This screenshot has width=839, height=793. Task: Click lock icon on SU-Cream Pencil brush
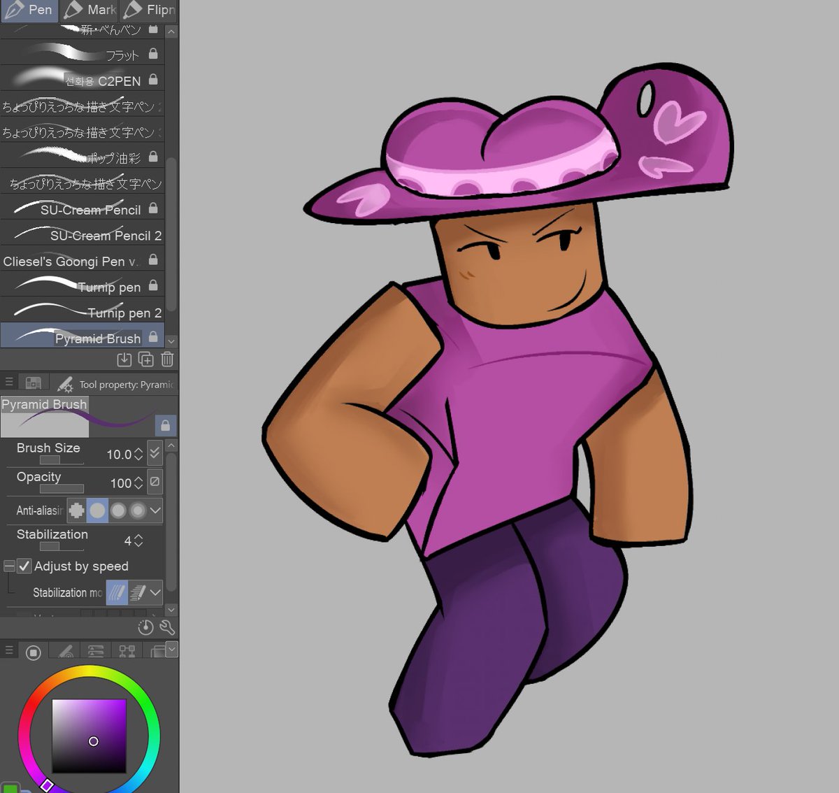(153, 208)
